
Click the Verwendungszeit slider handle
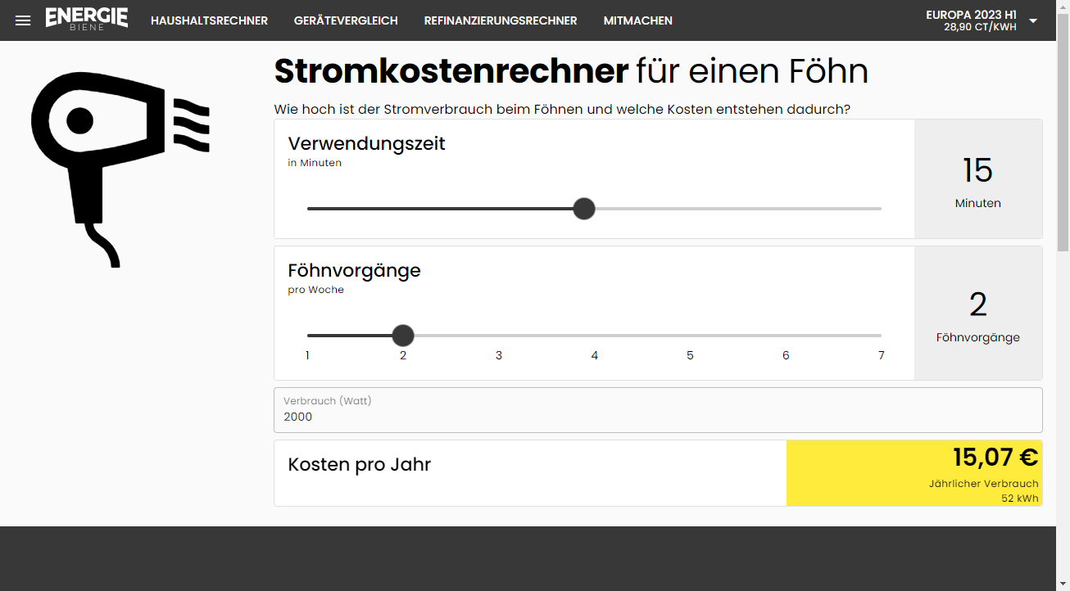(584, 209)
